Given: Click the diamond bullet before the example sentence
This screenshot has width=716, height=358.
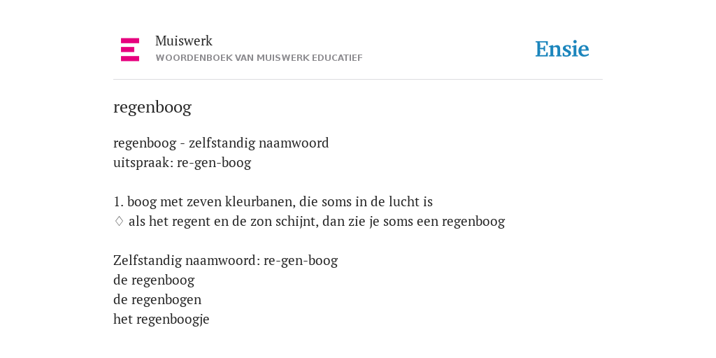Looking at the screenshot, I should [x=119, y=222].
